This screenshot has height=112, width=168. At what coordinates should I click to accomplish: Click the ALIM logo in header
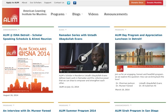[x=11, y=16]
